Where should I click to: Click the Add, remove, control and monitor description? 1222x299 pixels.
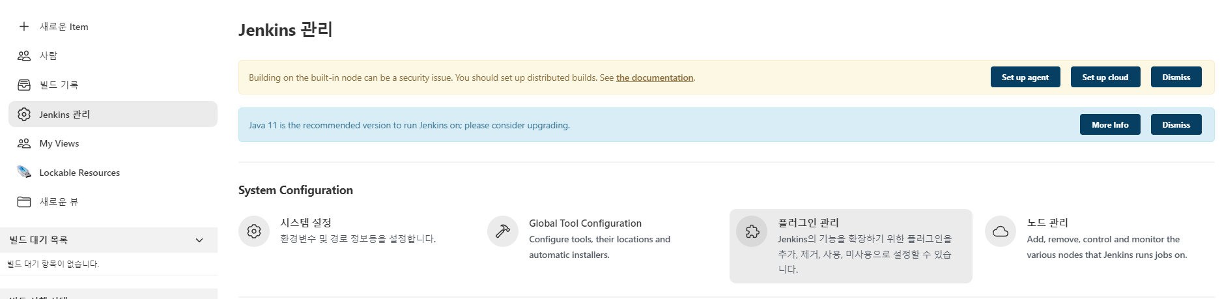[x=1107, y=247]
